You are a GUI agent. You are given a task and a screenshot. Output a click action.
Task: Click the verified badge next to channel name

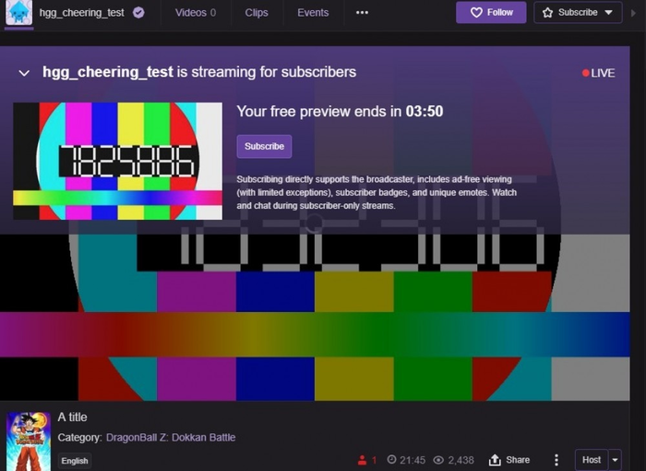coord(138,13)
